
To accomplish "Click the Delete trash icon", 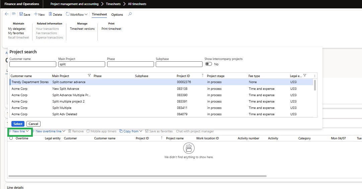I will pyautogui.click(x=50, y=14).
